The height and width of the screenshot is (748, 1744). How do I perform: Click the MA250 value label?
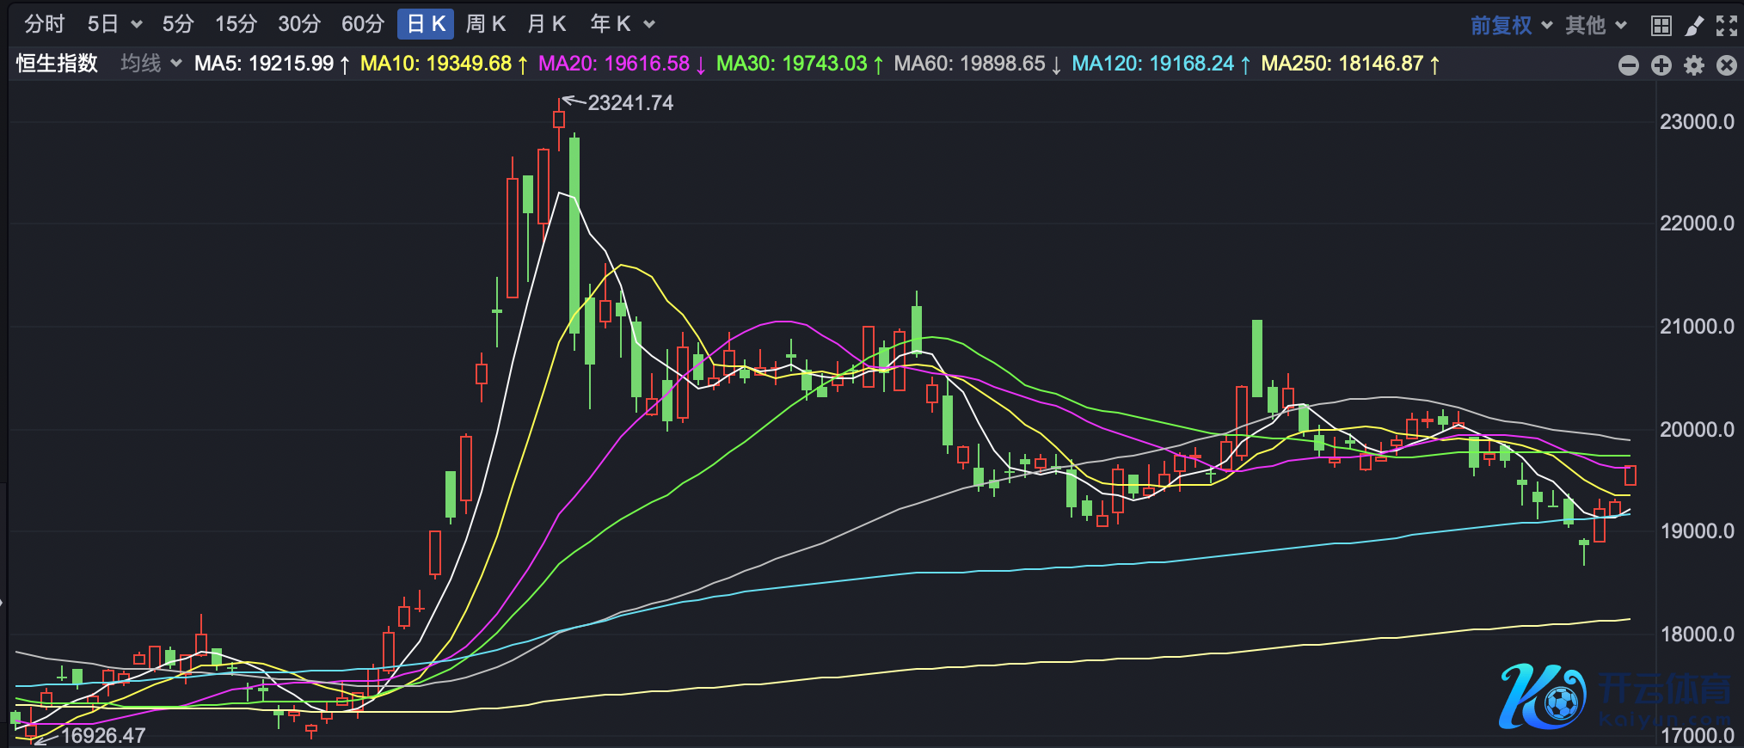click(1342, 64)
